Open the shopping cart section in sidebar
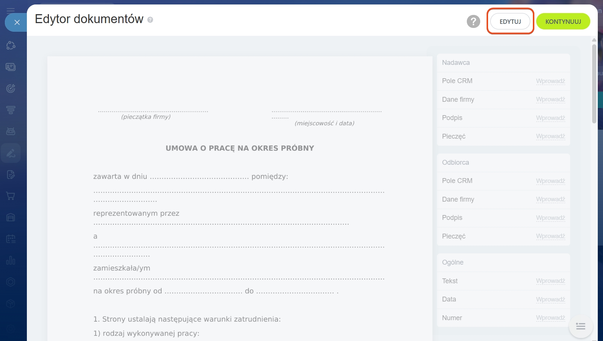The width and height of the screenshot is (603, 341). 11,196
